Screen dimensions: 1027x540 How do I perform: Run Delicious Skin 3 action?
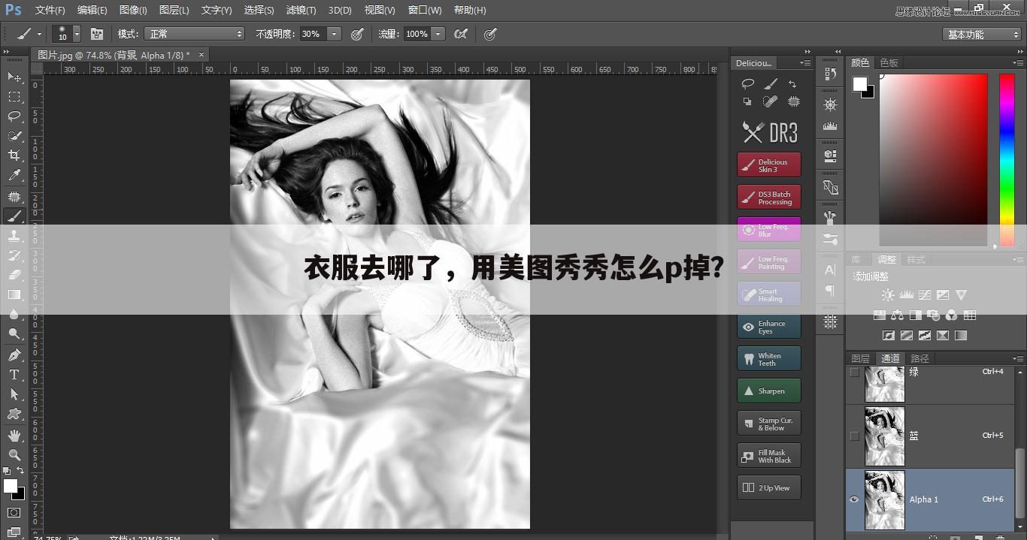point(769,165)
